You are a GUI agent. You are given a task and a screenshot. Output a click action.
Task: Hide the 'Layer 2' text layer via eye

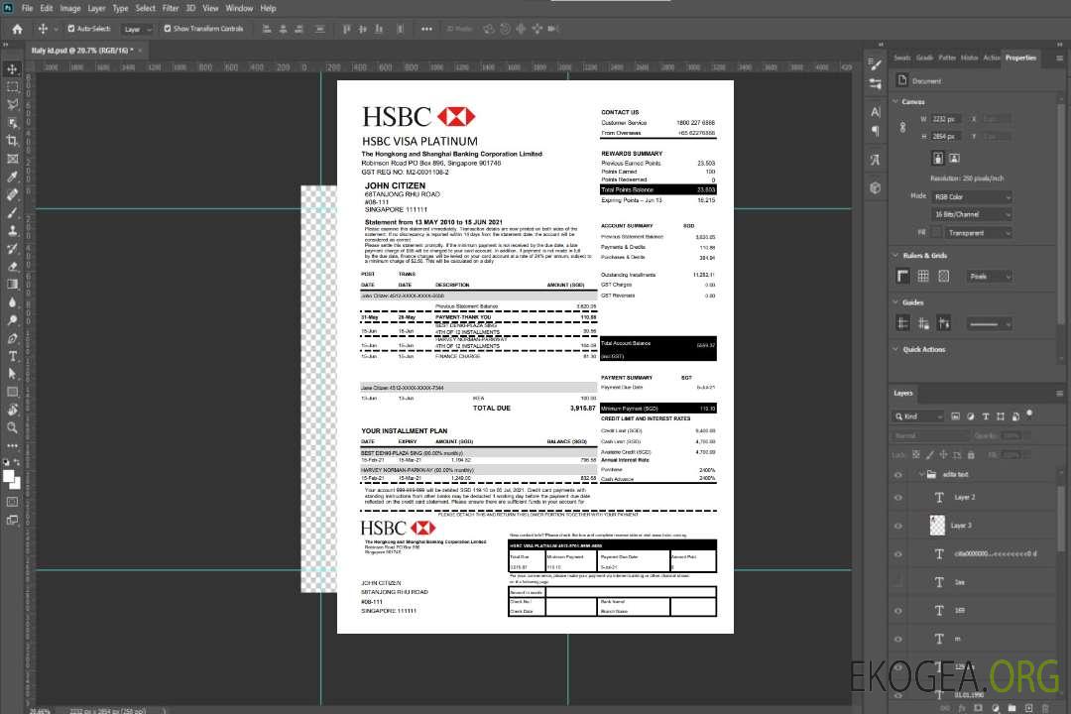coord(898,498)
